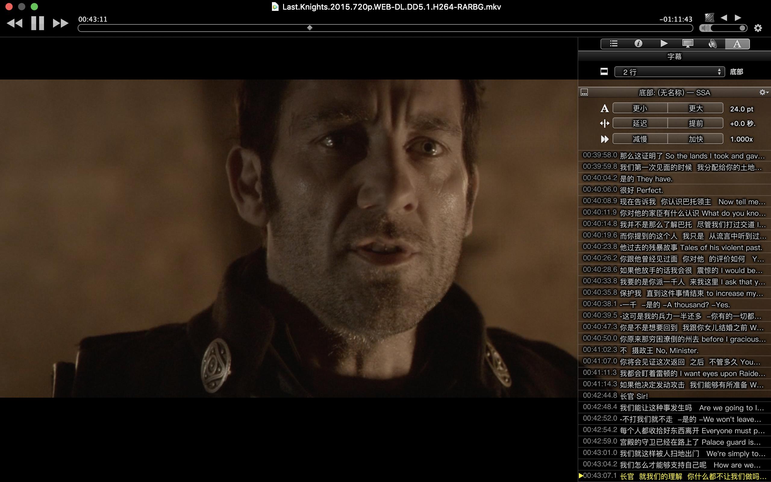Toggle the bottom position layout icon

(604, 72)
